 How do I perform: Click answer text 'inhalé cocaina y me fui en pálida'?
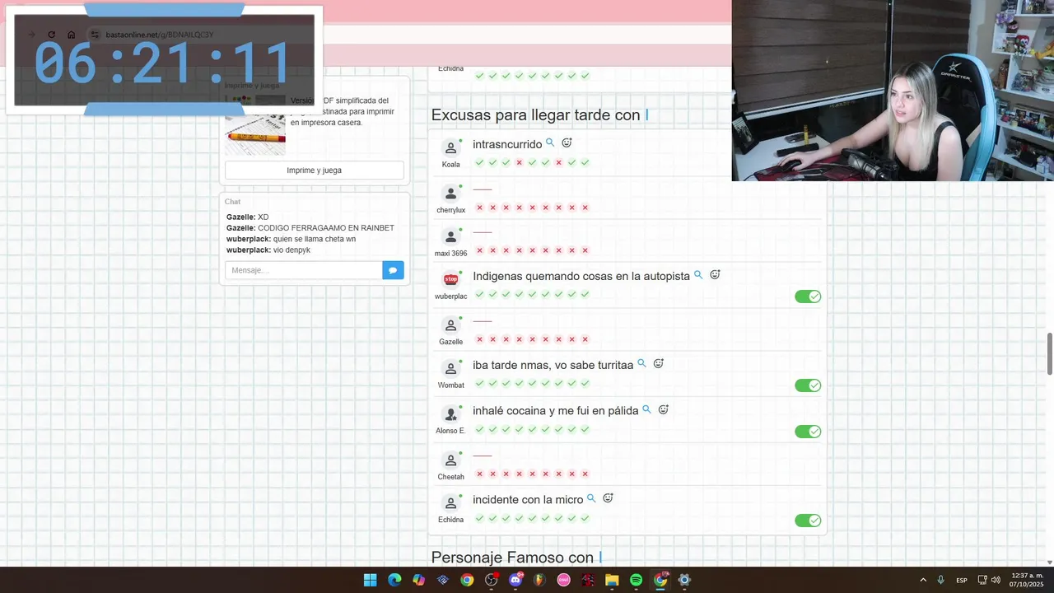pyautogui.click(x=556, y=410)
